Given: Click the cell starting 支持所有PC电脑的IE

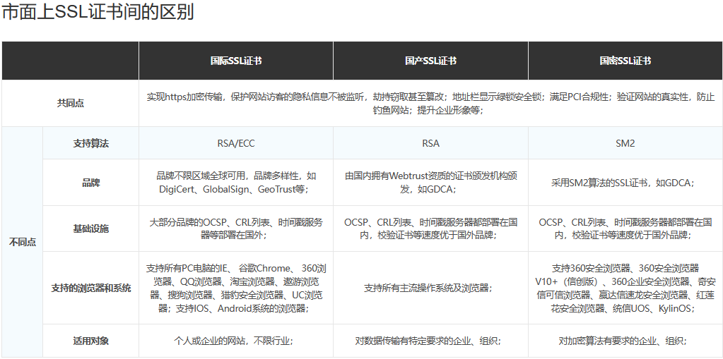Looking at the screenshot, I should [x=236, y=288].
